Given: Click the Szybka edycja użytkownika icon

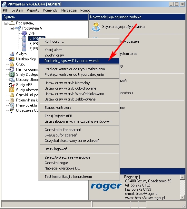Looking at the screenshot, I should 96,27.
